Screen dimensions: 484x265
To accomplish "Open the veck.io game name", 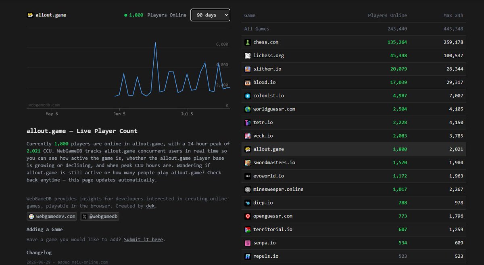I will coord(263,136).
